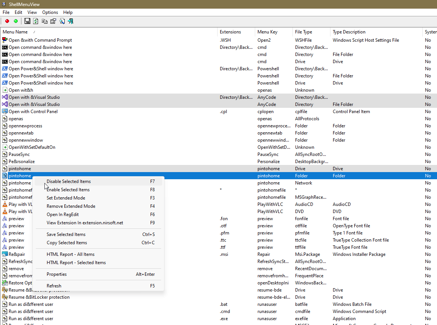Click the font preview icon in .ttf row

pyautogui.click(x=5, y=247)
